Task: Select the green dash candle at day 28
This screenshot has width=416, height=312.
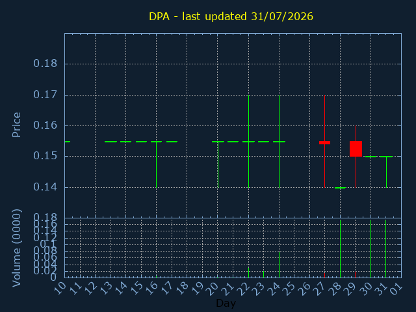Action: [x=340, y=188]
